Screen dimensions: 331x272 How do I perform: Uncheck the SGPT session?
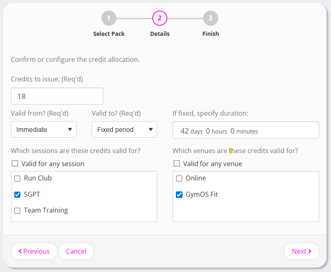pos(18,195)
